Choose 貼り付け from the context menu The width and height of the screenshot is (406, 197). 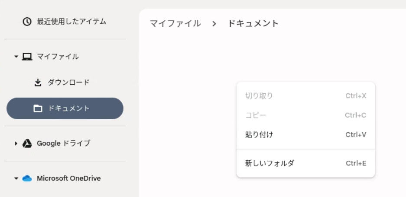pos(305,135)
